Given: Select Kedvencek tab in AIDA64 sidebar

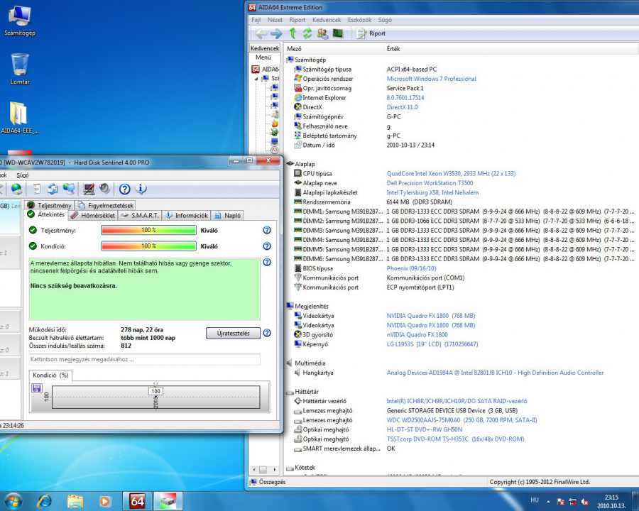Looking at the screenshot, I should click(265, 48).
